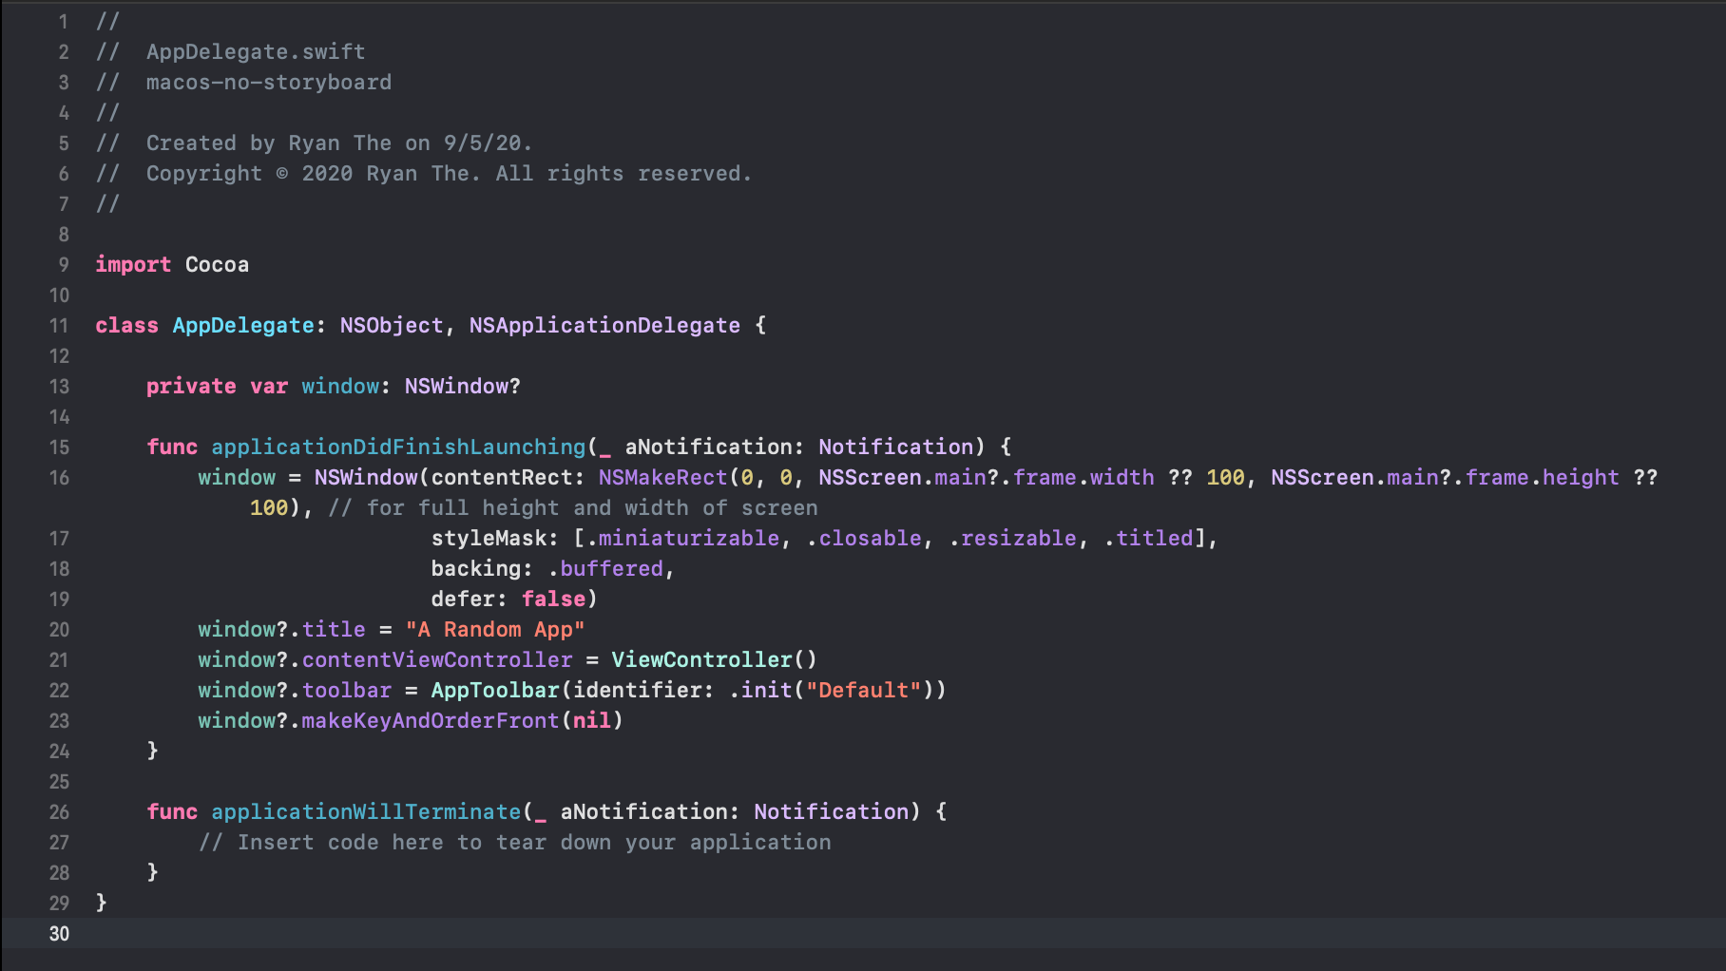
Task: Click the window variable declaration on line 13
Action: coord(339,386)
